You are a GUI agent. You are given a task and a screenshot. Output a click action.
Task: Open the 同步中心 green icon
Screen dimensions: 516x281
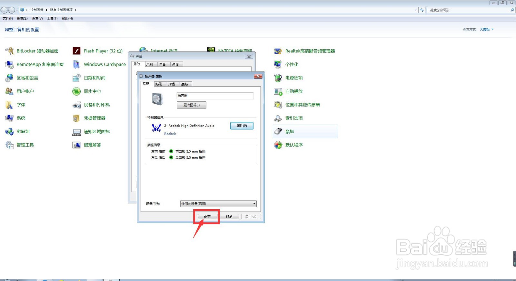[x=77, y=91]
